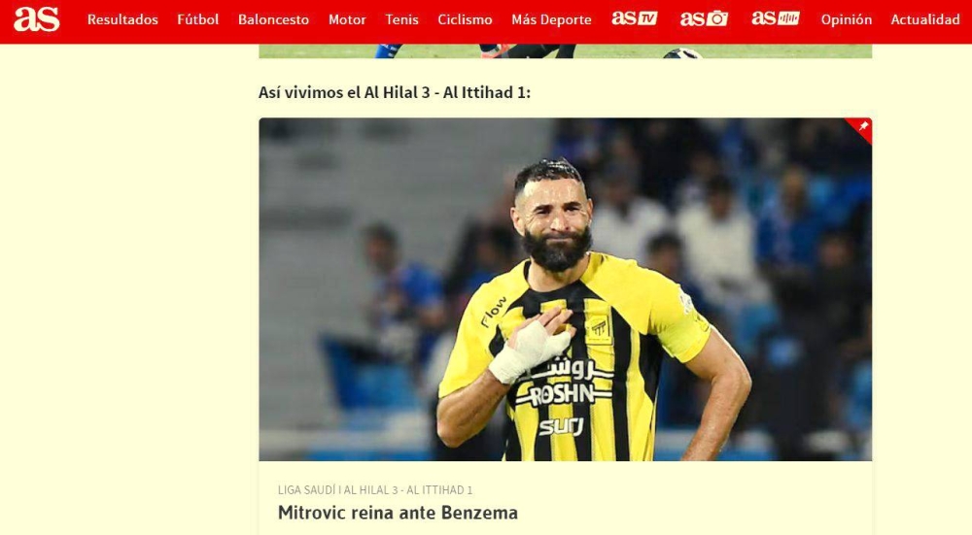The width and height of the screenshot is (972, 535).
Task: Click the red pin icon on the article card
Action: 862,127
